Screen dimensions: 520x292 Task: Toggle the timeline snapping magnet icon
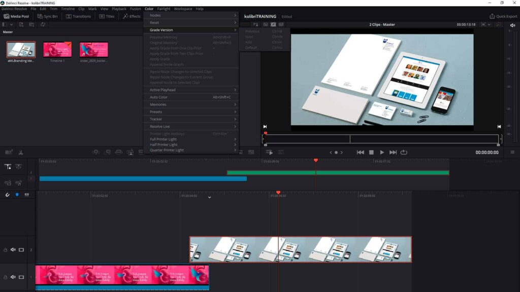coord(7,195)
